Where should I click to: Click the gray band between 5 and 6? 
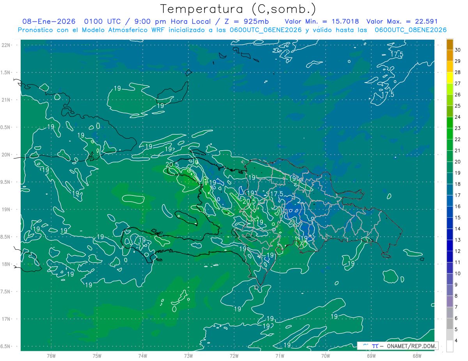tap(450, 324)
